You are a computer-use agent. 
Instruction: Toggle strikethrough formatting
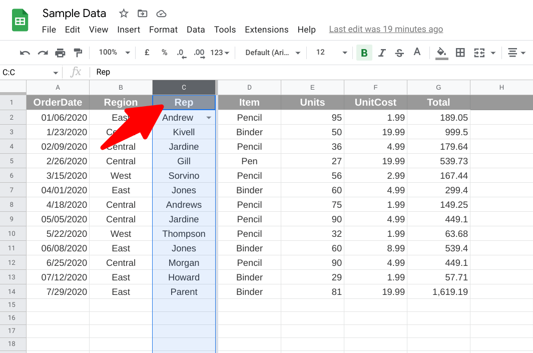(x=399, y=52)
